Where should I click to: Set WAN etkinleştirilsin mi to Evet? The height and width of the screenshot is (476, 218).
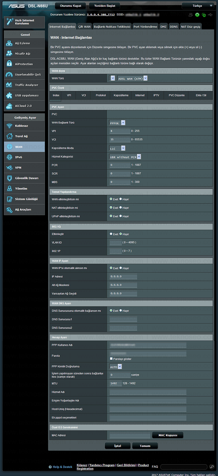111,199
